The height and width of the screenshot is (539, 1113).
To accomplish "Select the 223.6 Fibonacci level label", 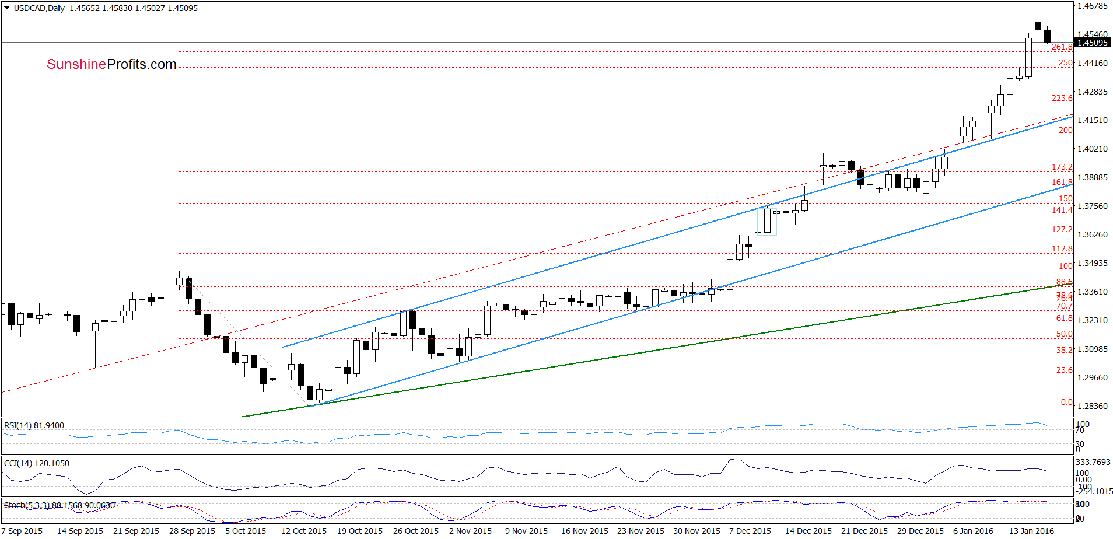I will click(1062, 98).
